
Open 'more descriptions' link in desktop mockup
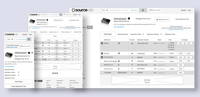[x=119, y=27]
